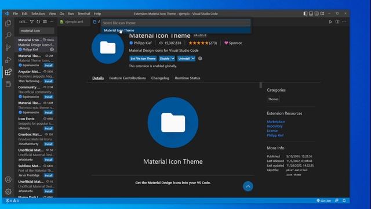Open the Search view in activity bar
The width and height of the screenshot is (371, 209).
pyautogui.click(x=8, y=35)
